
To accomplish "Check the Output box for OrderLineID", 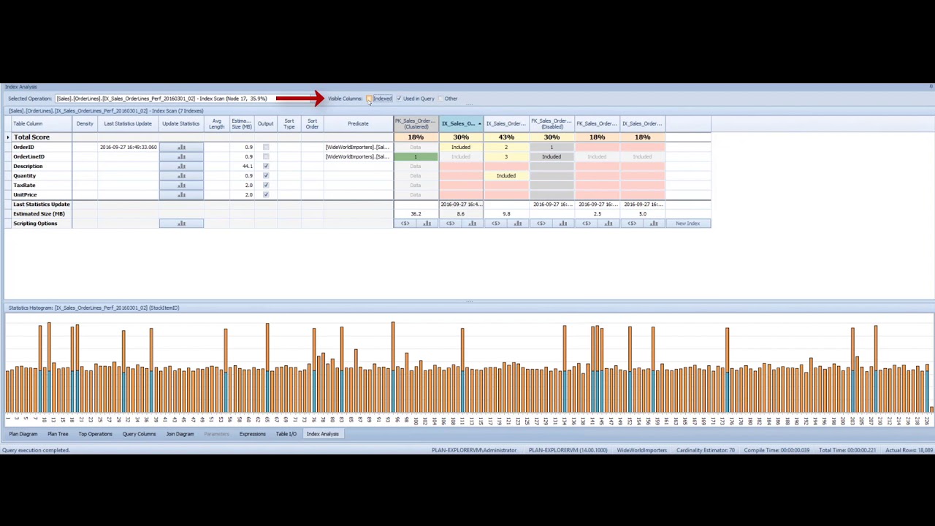I will [266, 157].
